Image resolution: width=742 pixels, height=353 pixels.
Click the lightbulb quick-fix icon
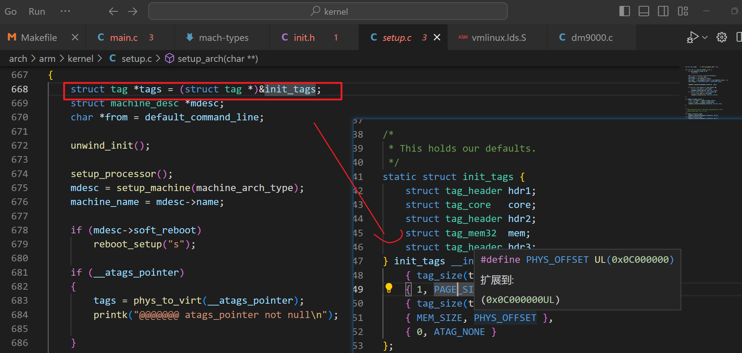click(389, 288)
